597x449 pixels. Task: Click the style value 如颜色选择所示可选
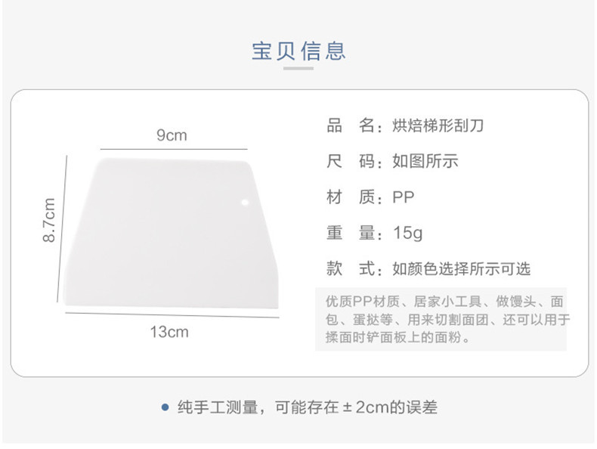461,269
